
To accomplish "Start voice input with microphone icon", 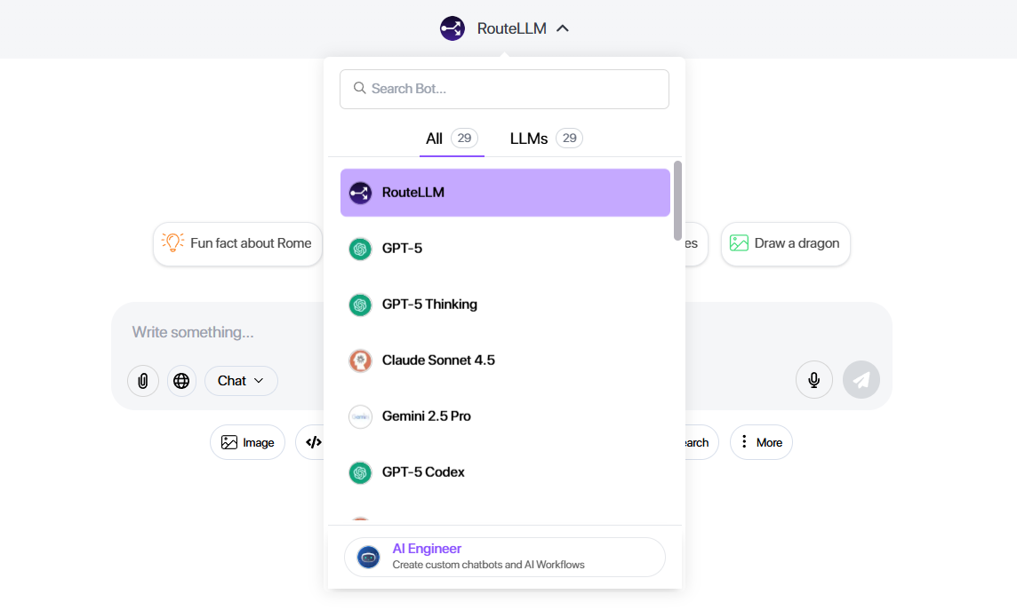I will [814, 379].
